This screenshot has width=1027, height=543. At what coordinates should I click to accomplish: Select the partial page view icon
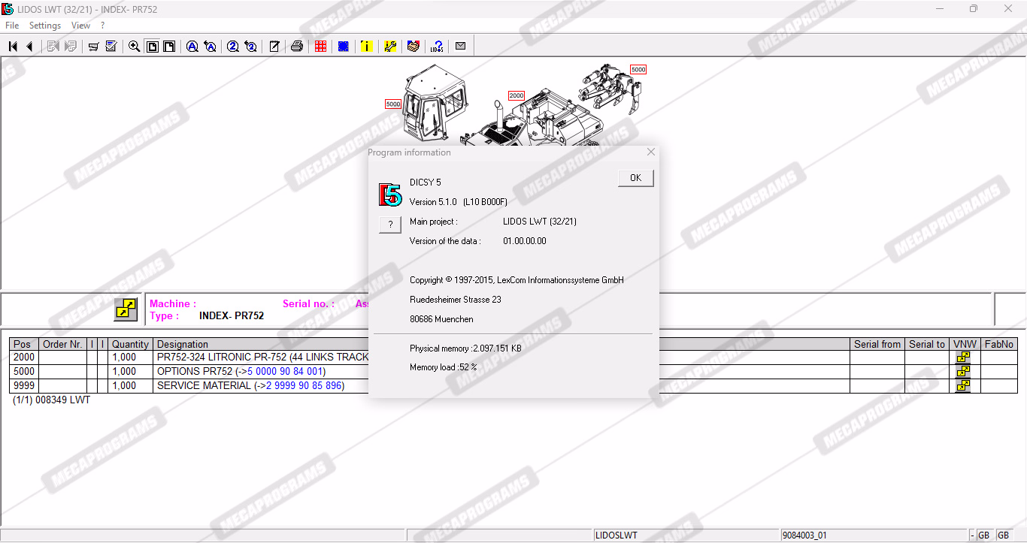coord(169,47)
